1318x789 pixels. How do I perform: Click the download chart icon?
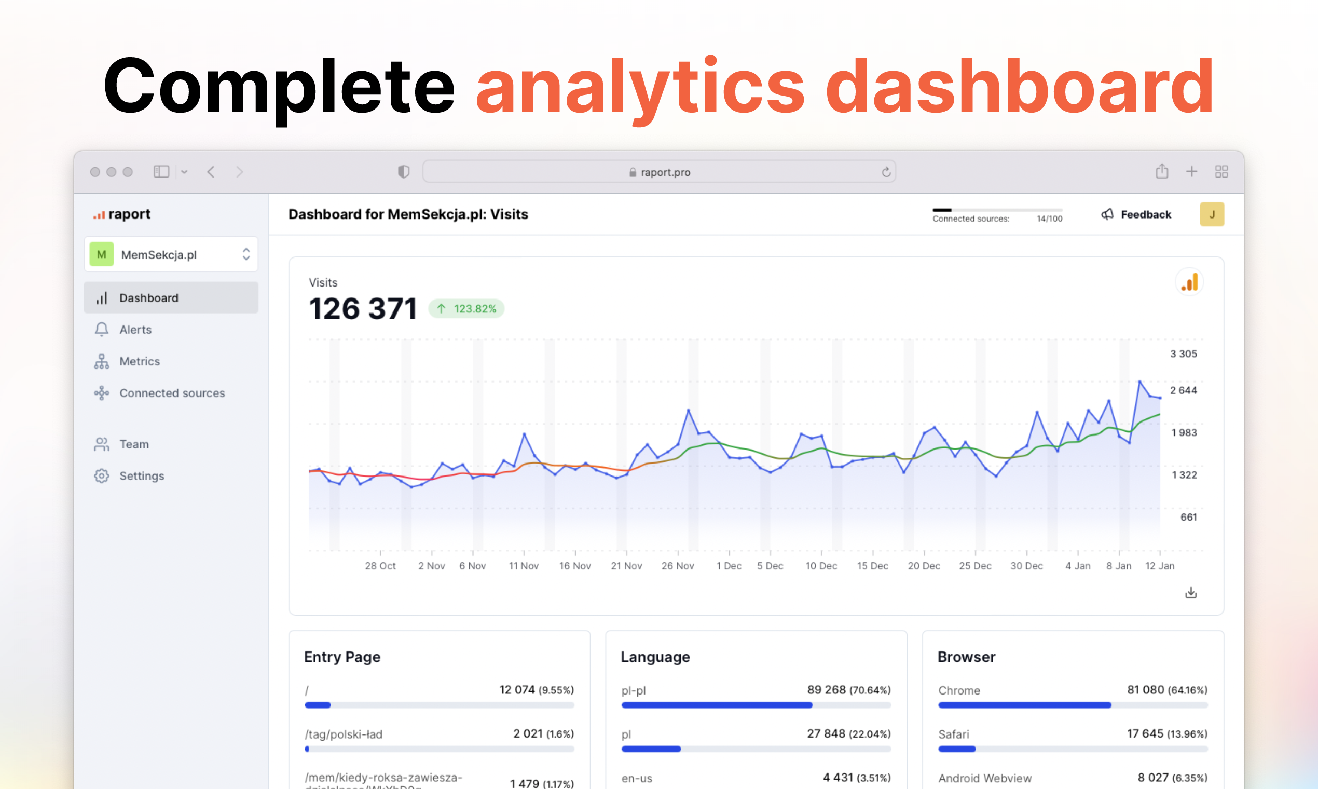[1190, 592]
